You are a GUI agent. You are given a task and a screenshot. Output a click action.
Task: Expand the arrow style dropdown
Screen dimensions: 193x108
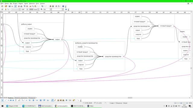[10, 9]
